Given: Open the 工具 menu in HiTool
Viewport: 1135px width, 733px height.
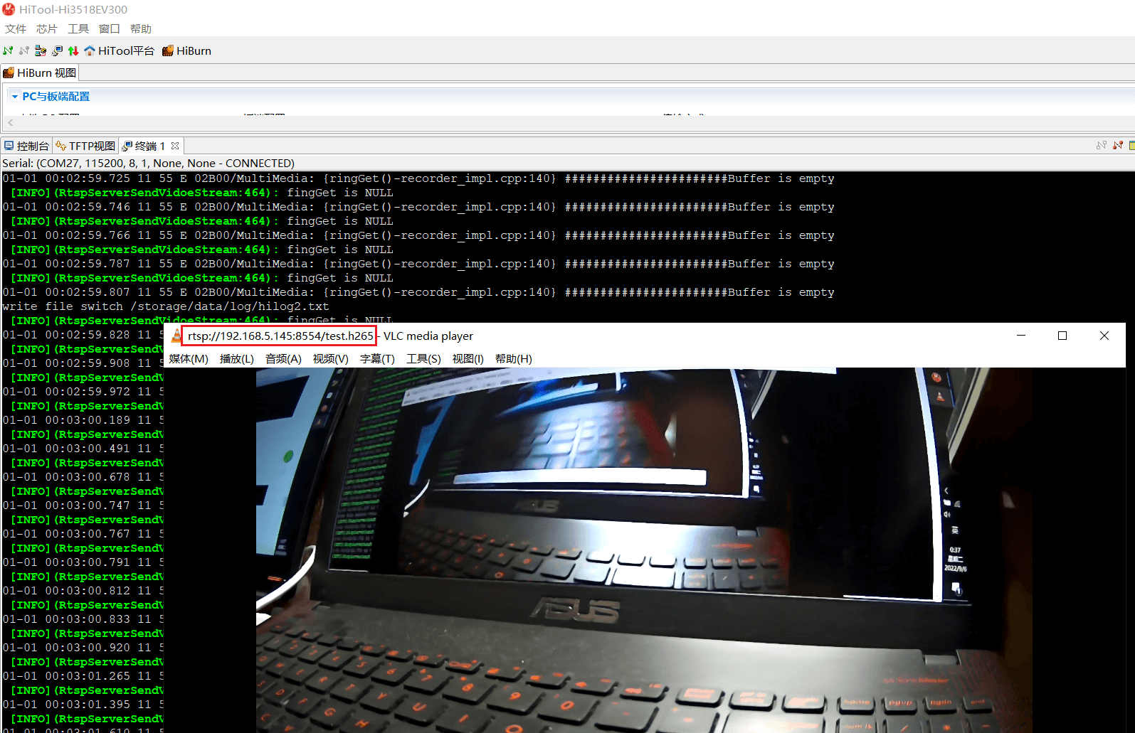Looking at the screenshot, I should pyautogui.click(x=78, y=28).
